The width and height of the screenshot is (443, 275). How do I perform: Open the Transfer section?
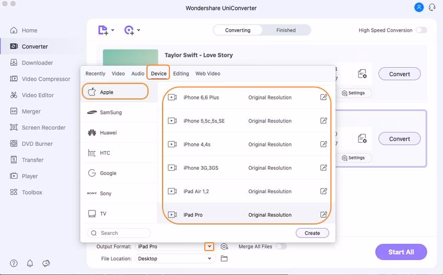[27, 160]
